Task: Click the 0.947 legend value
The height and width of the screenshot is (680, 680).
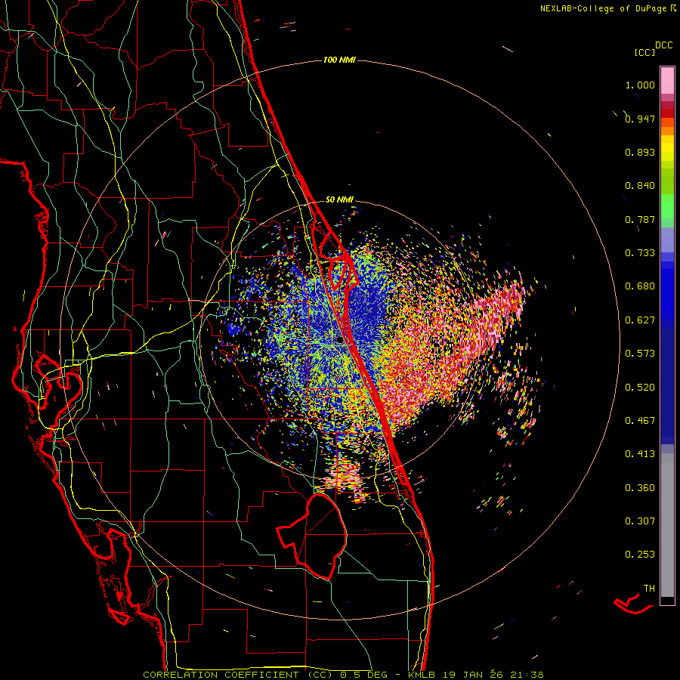Action: [x=640, y=119]
